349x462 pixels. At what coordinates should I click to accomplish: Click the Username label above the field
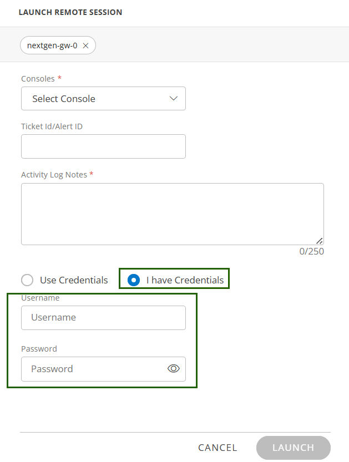tap(40, 298)
